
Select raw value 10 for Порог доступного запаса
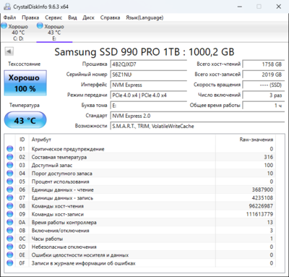point(270,174)
